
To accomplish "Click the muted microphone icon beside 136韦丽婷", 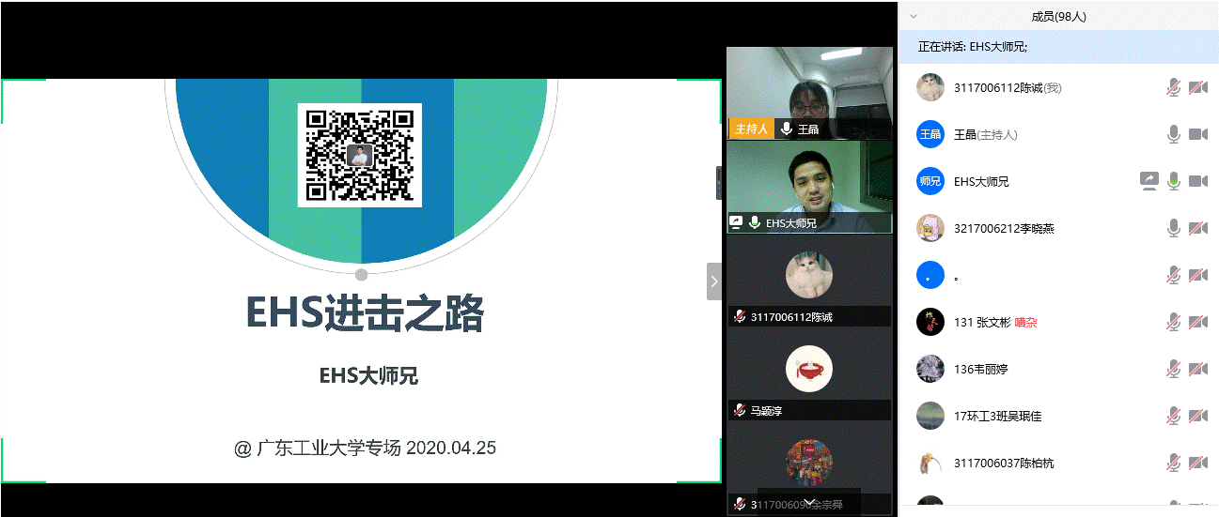I will 1173,369.
